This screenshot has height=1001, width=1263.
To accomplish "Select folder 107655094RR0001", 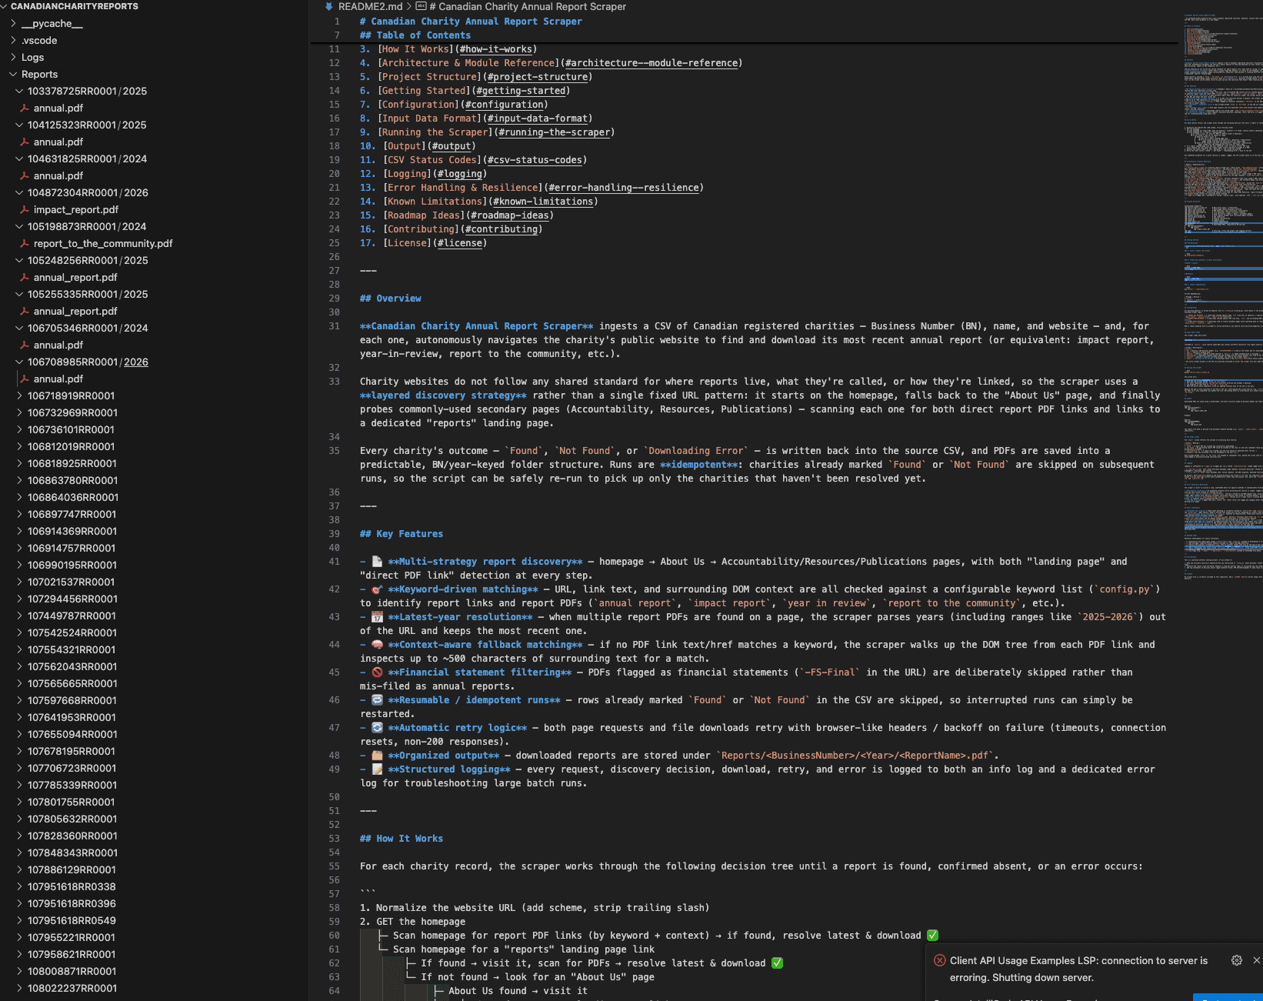I will coord(72,735).
